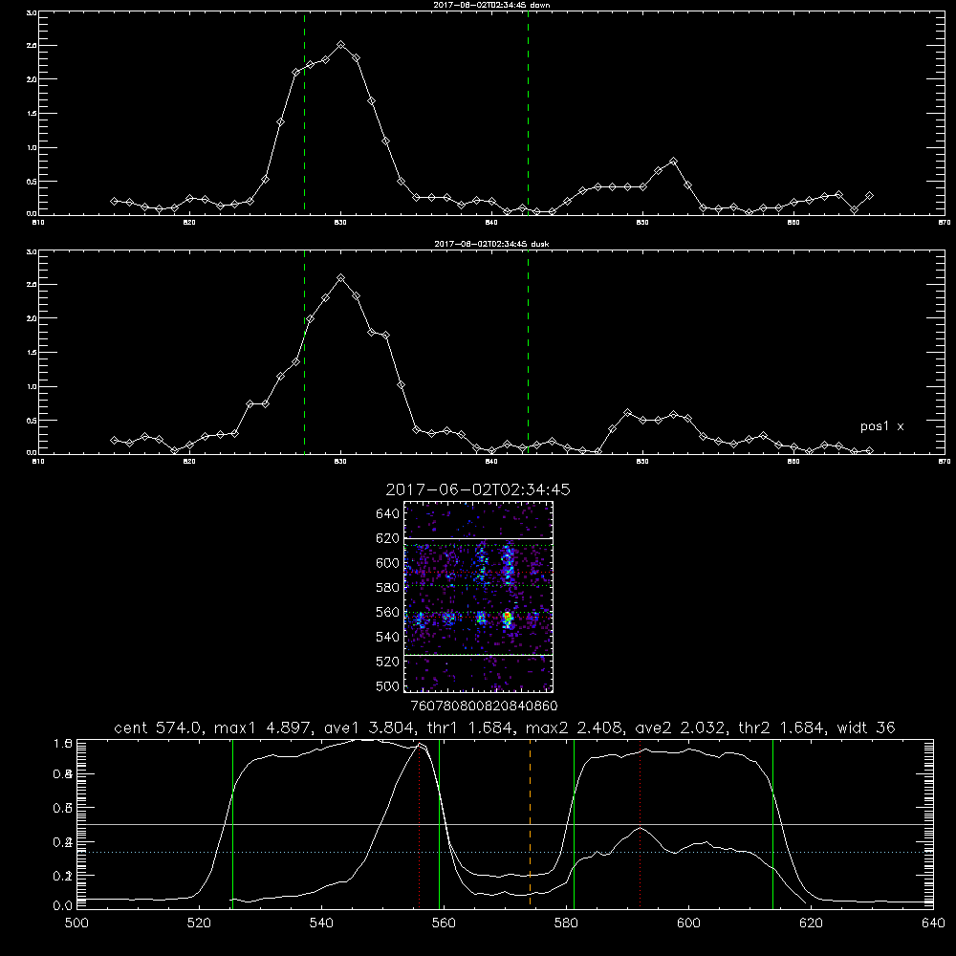Select the '2017-06-02T02:34:45' title above the image
The image size is (956, 956).
point(477,489)
